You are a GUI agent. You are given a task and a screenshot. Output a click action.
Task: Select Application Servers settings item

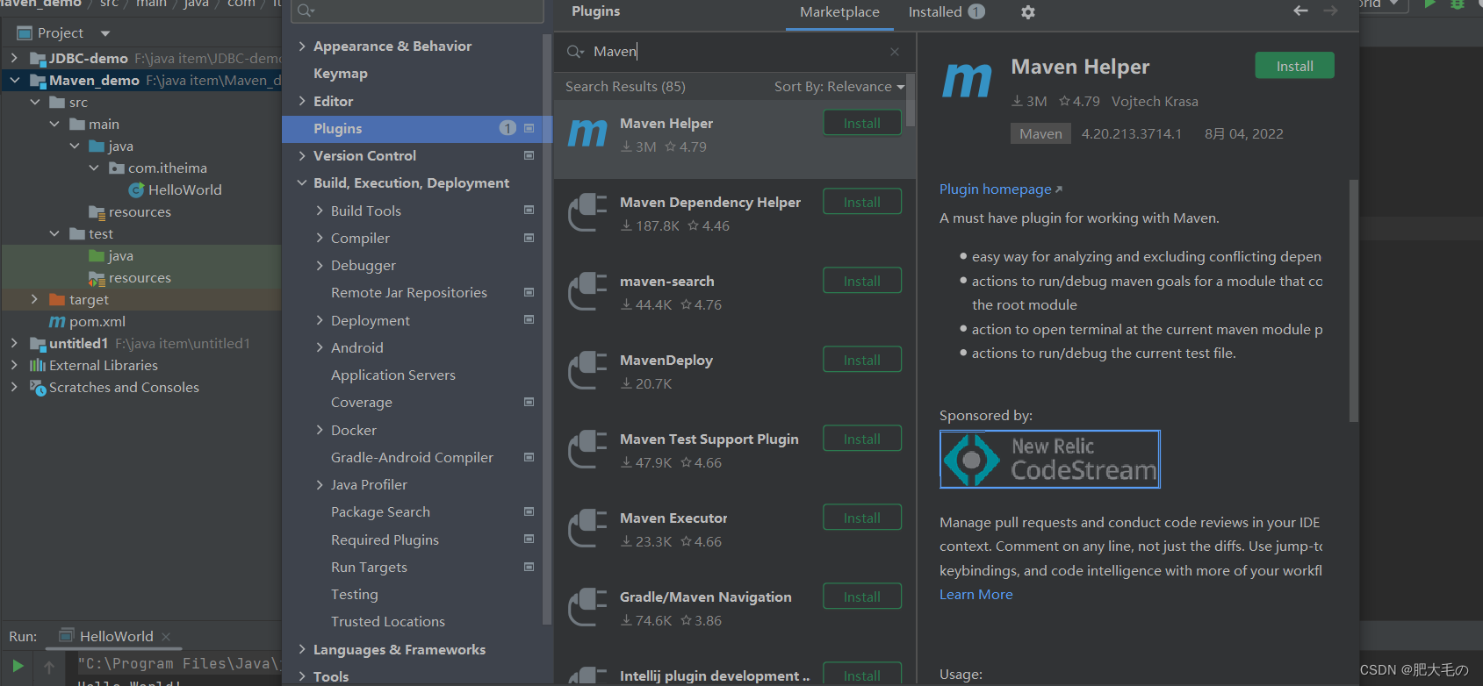[x=393, y=375]
